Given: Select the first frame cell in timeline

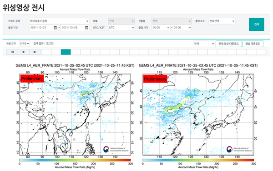Looking at the screenshot, I should [x=46, y=52].
